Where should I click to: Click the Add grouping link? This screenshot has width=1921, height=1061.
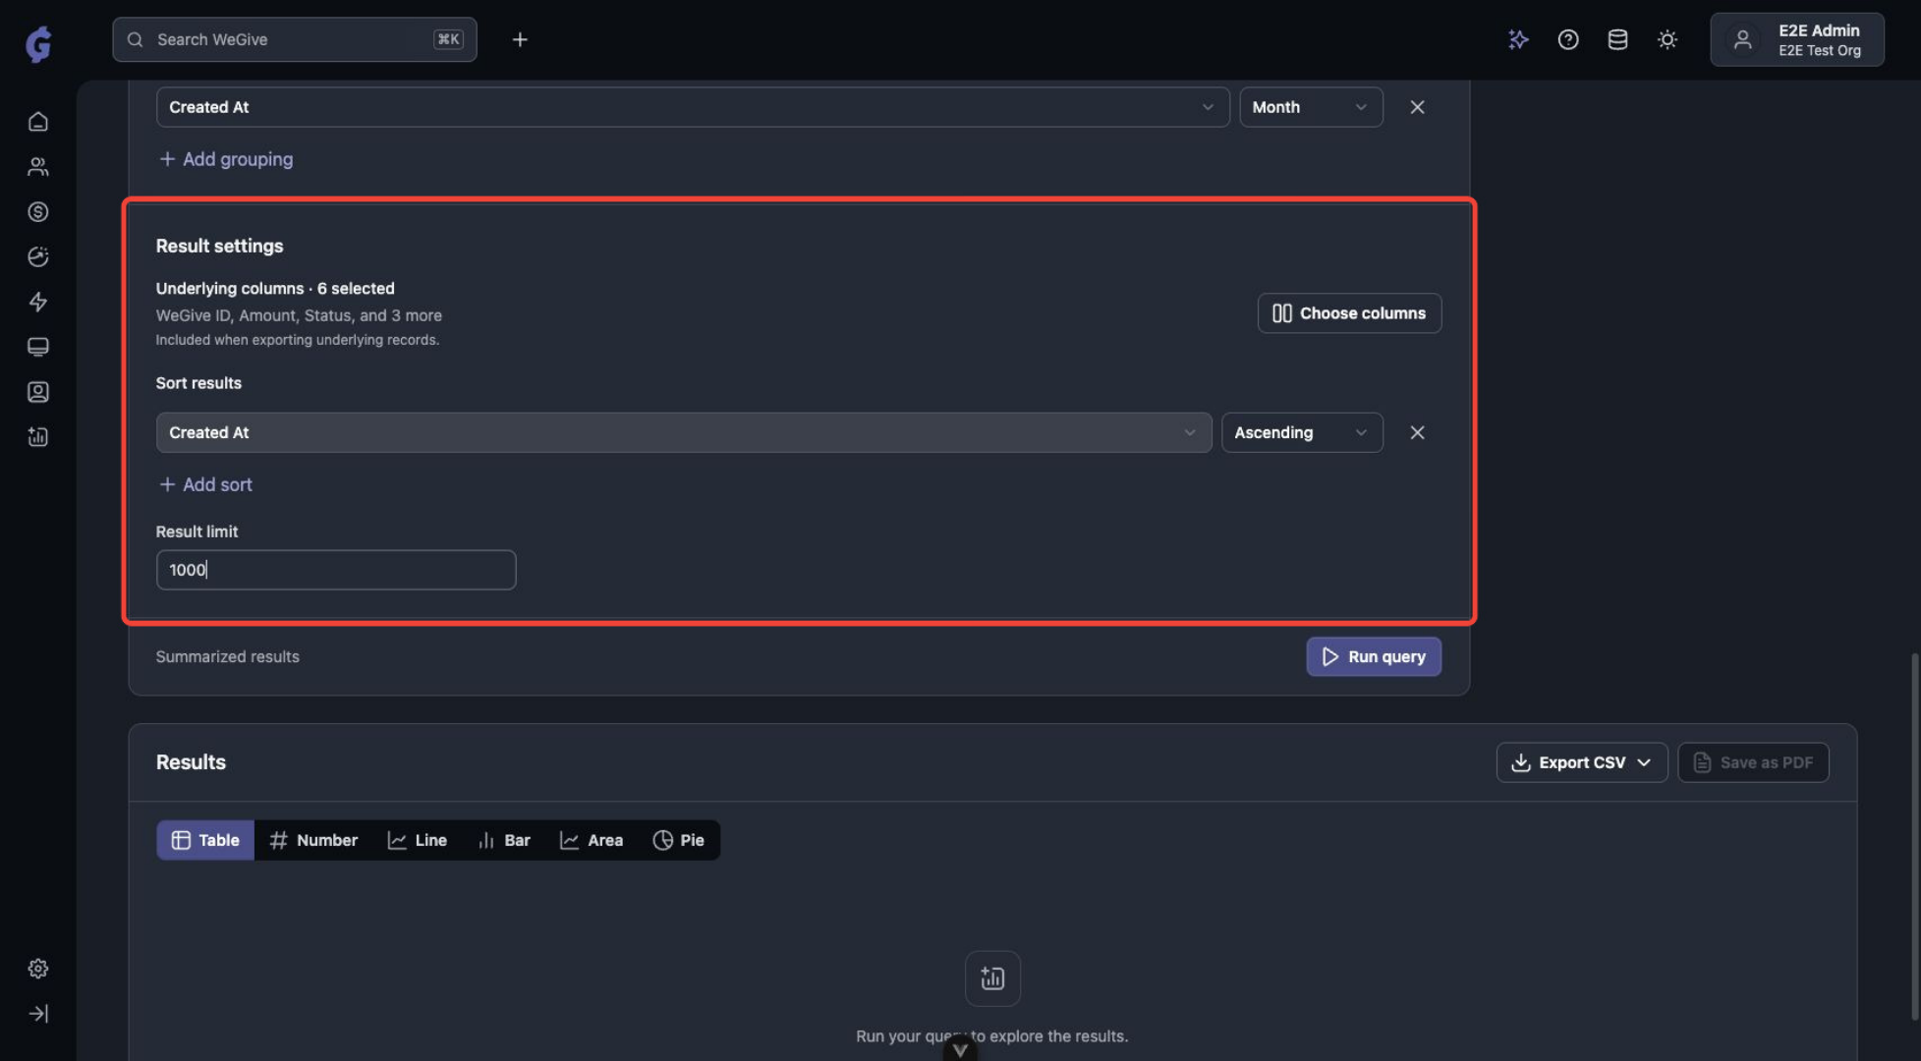[x=226, y=159]
